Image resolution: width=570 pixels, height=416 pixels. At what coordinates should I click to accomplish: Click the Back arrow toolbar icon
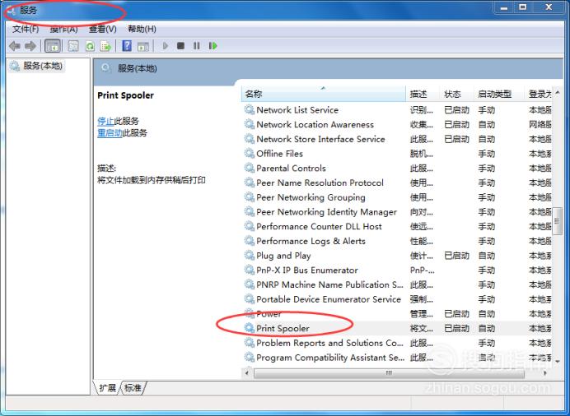(15, 46)
